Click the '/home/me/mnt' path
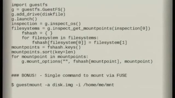Viewport: 175px width, 98px height. point(98,85)
